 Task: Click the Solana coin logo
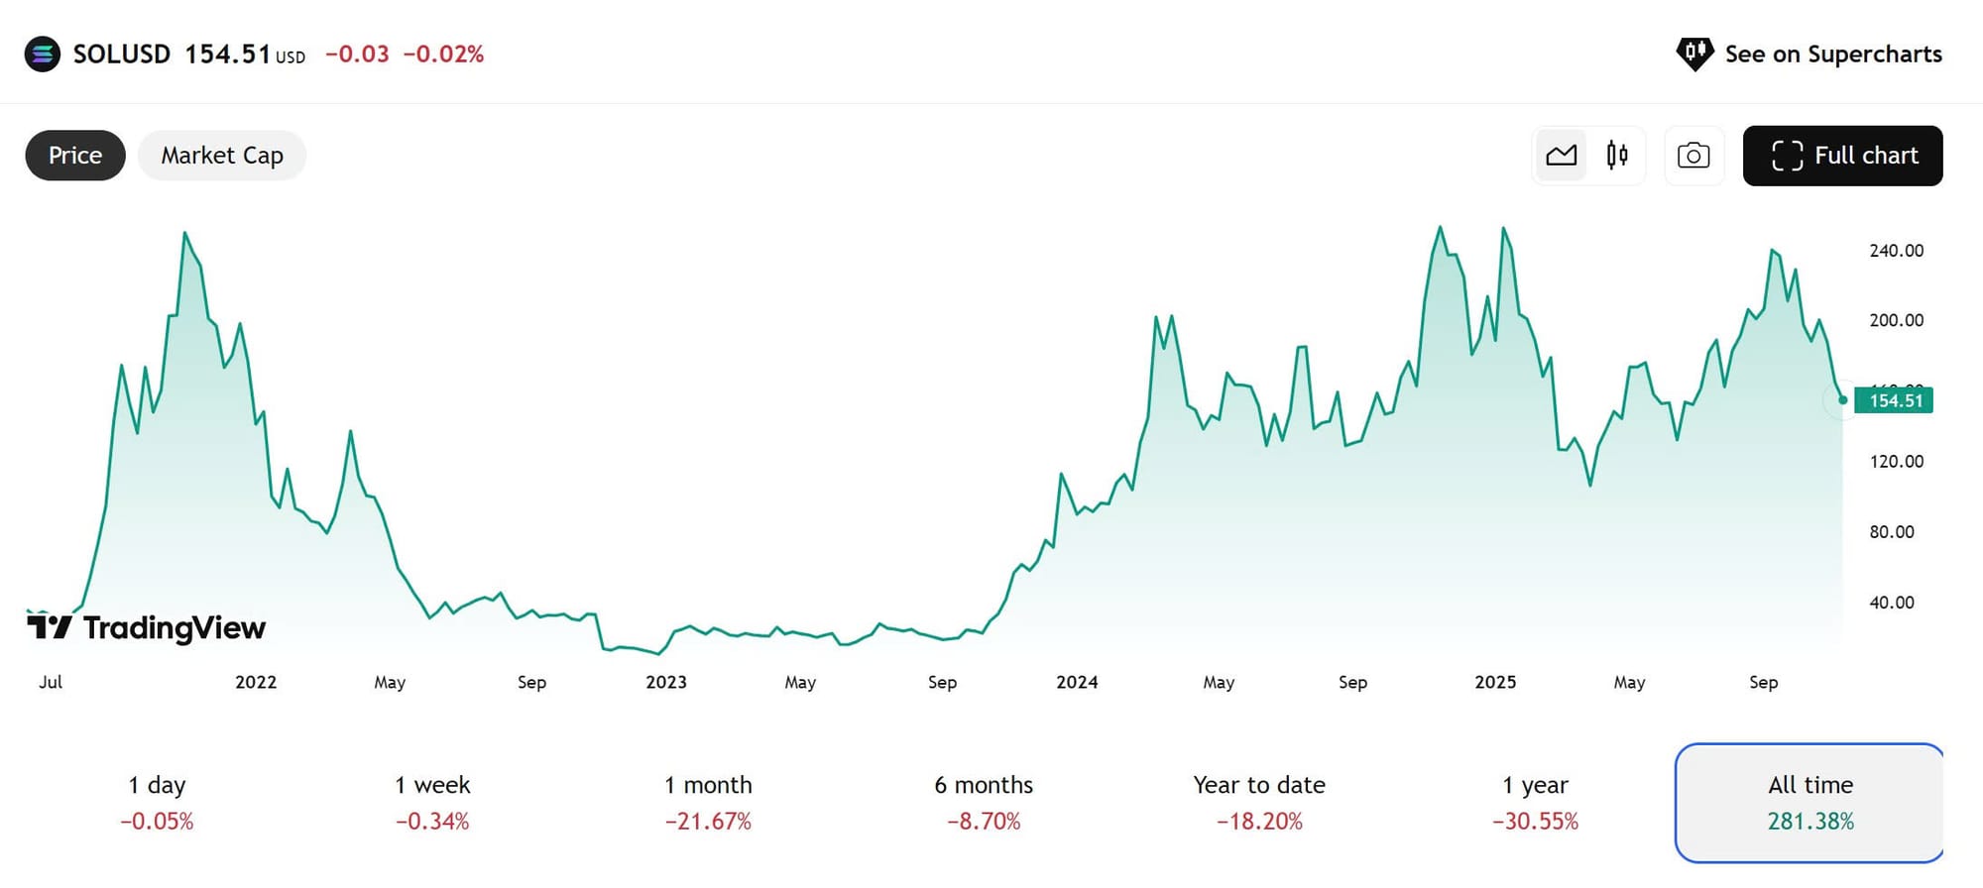point(41,54)
